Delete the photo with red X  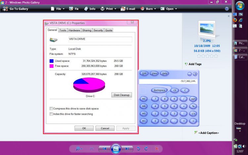(157, 149)
